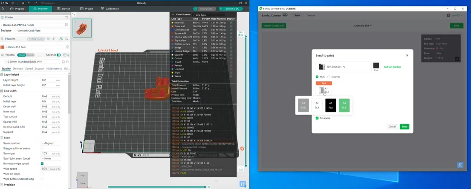Collapse the print info card arrow
This screenshot has height=189, width=471.
[457, 59]
